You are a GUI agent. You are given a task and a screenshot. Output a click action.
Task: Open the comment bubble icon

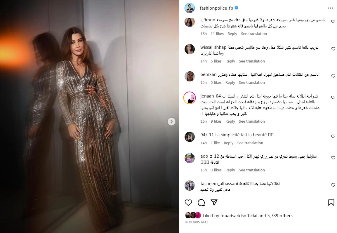(x=201, y=202)
